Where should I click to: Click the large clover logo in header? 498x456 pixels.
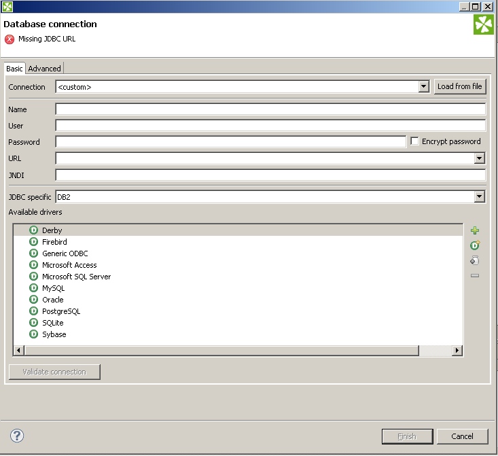(x=483, y=24)
